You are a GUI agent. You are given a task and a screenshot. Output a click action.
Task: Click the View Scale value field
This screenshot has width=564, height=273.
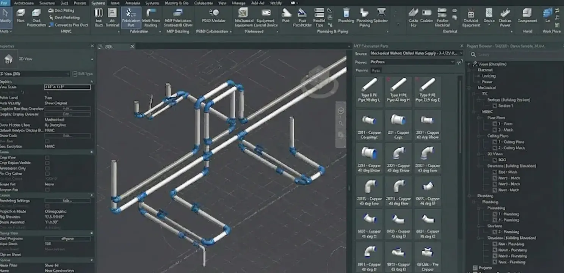coord(67,87)
